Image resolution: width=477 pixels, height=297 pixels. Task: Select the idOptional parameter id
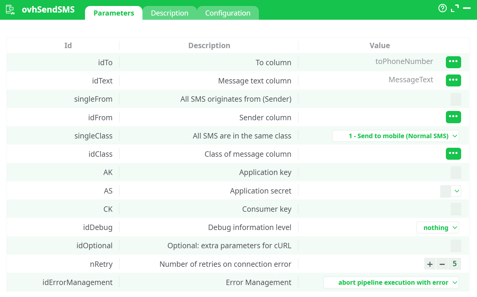[x=94, y=246]
